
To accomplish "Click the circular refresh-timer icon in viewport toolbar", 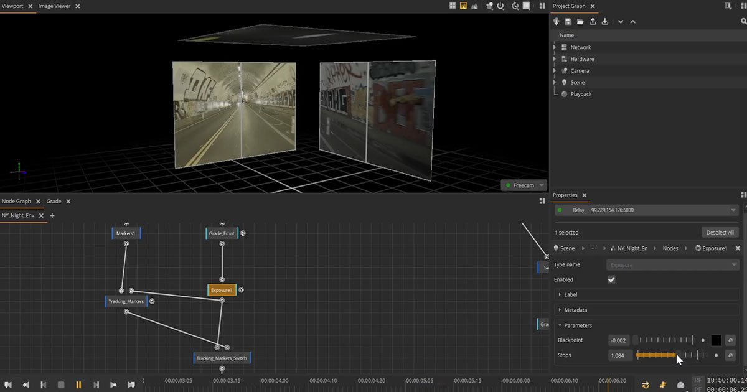I will (x=515, y=6).
